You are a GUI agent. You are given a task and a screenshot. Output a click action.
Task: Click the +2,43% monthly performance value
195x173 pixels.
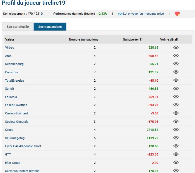coord(102,14)
